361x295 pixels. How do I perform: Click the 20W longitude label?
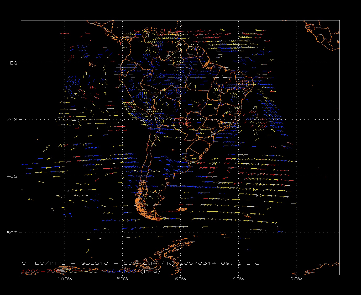(x=296, y=279)
